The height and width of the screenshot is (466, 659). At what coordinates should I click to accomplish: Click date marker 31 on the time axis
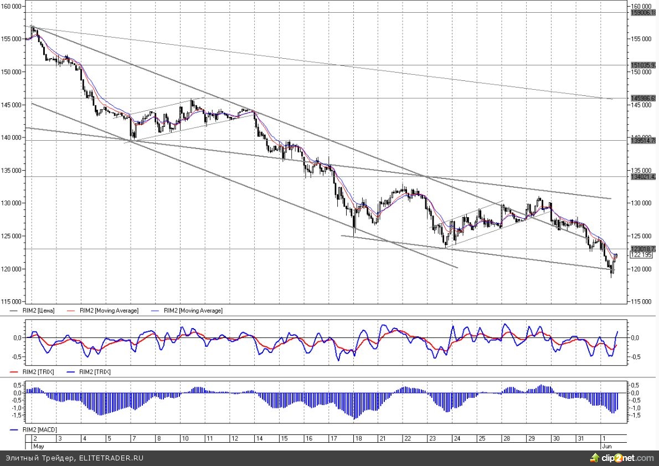(x=580, y=438)
